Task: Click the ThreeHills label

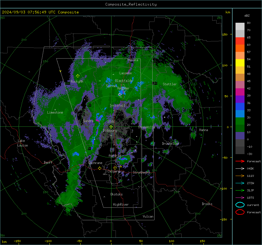Action: tap(146, 127)
